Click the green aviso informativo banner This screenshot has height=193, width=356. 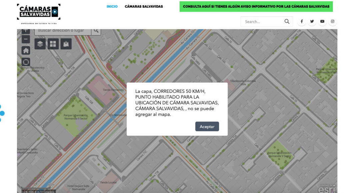(256, 6)
